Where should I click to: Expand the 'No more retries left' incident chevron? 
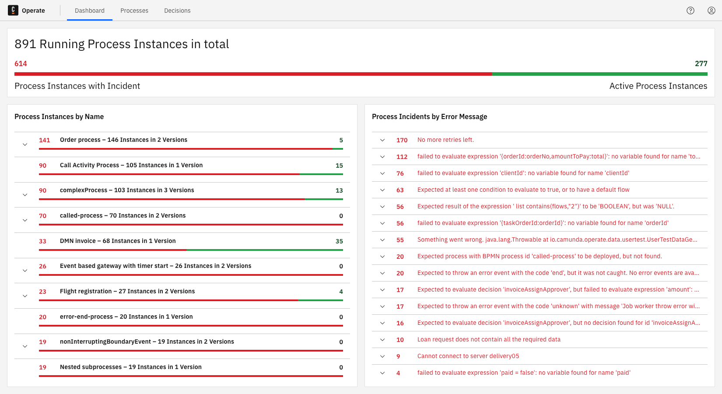(x=382, y=140)
